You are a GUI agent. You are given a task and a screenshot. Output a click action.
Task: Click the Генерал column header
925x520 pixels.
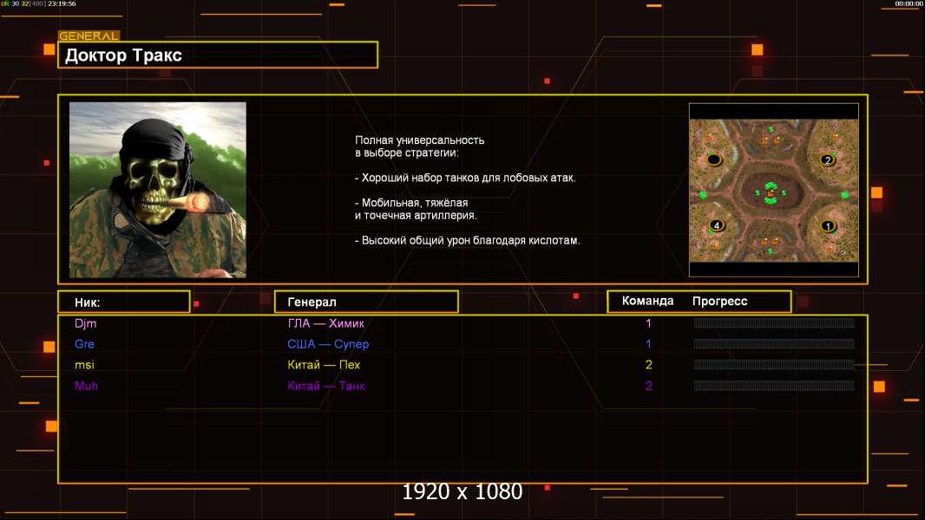(x=365, y=302)
